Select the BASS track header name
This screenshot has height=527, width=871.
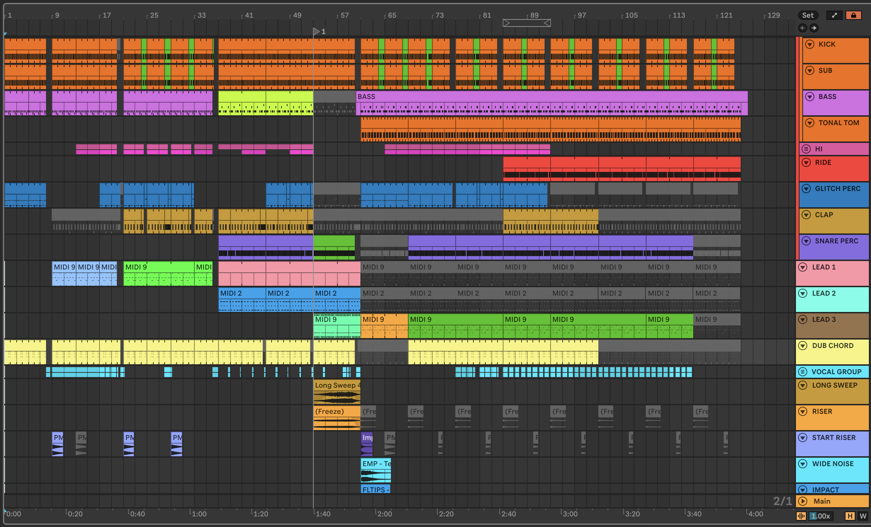click(x=827, y=97)
